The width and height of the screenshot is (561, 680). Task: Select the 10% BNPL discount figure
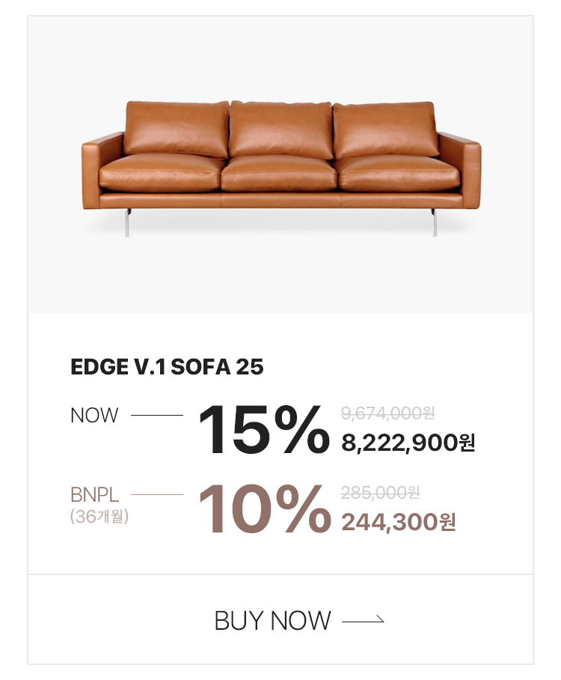coord(263,509)
